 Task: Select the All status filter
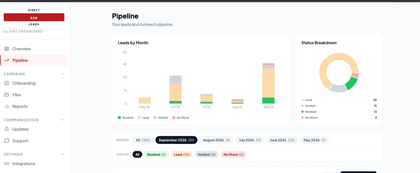pos(137,154)
